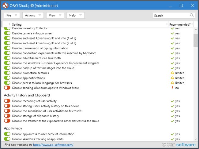The width and height of the screenshot is (199, 149).
Task: Click scrollbar up arrow
Action: tap(196, 30)
